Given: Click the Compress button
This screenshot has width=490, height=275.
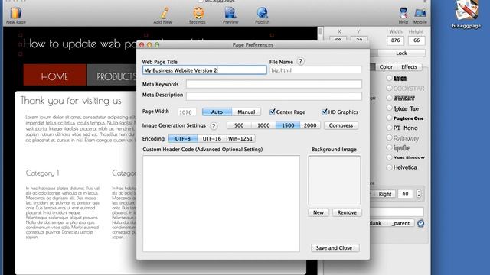Looking at the screenshot, I should [x=341, y=125].
